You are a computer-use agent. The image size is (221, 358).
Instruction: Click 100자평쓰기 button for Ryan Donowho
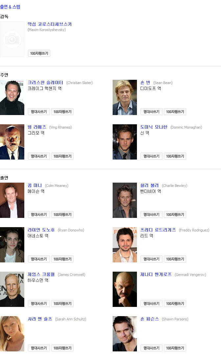[62, 259]
